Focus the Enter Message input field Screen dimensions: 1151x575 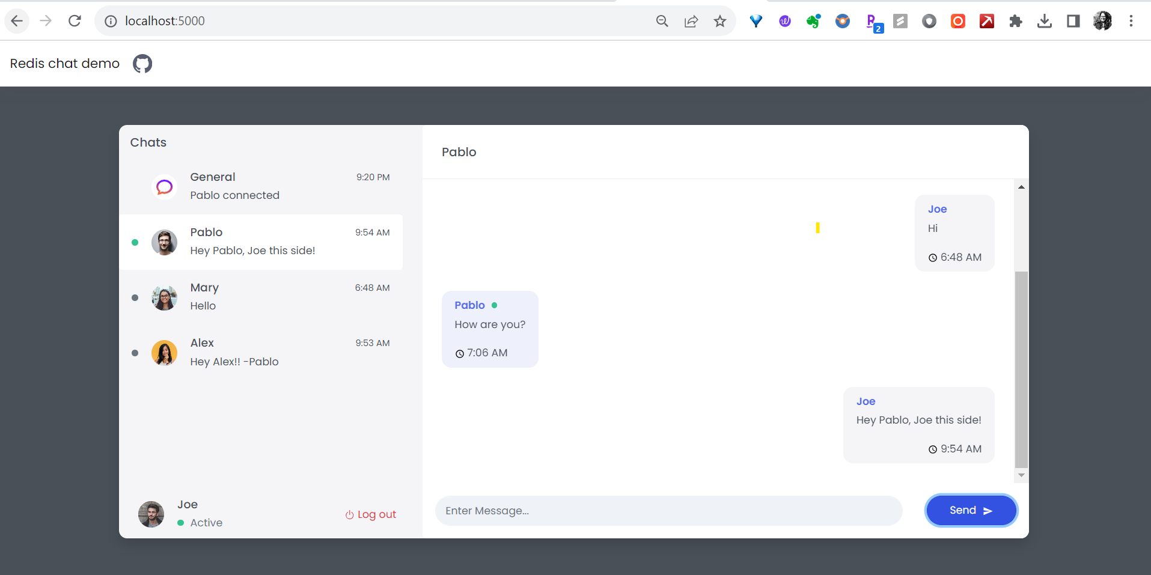point(668,511)
